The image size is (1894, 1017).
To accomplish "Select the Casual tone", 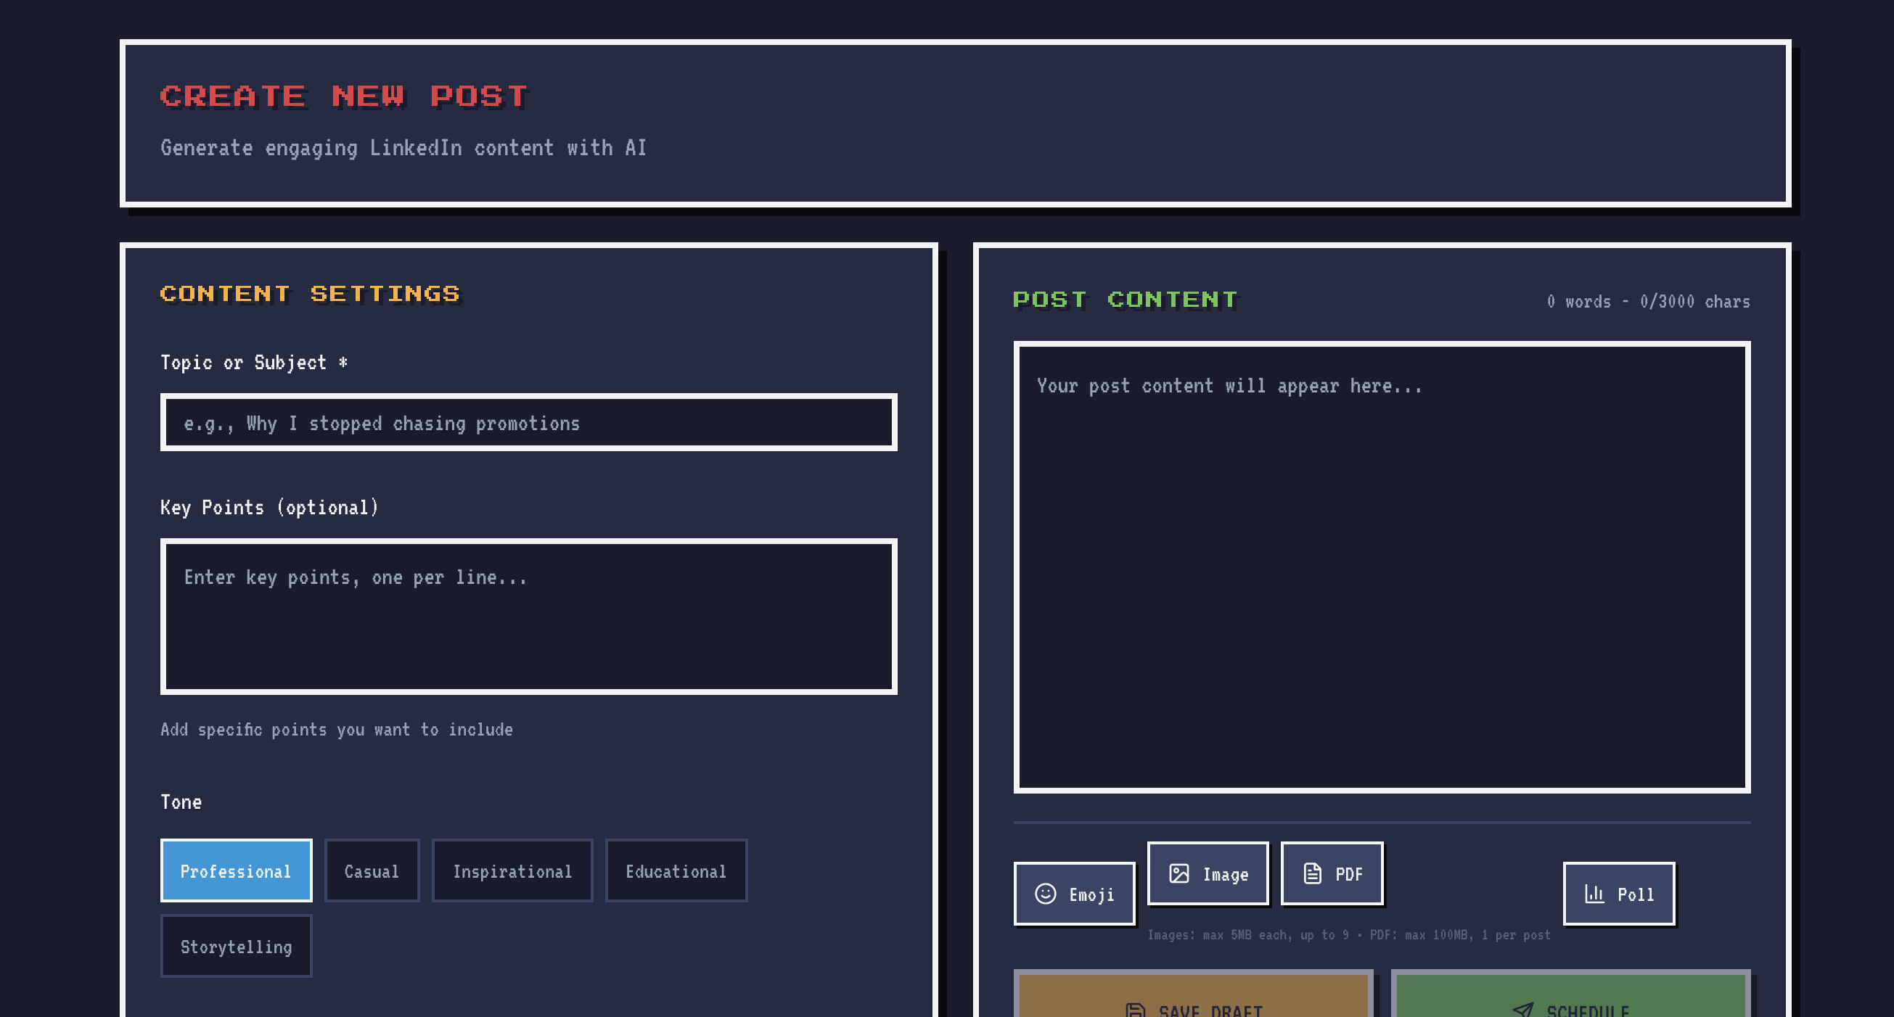I will [x=372, y=870].
